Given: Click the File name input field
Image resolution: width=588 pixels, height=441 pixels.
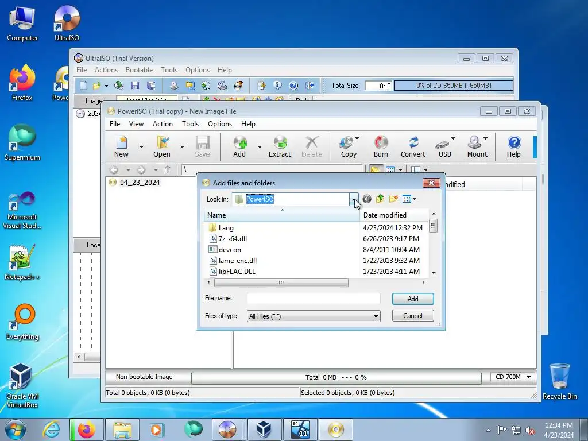Looking at the screenshot, I should (x=314, y=299).
